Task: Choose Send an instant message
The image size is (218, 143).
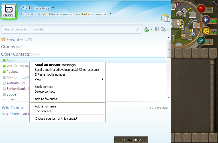Action: [68, 65]
